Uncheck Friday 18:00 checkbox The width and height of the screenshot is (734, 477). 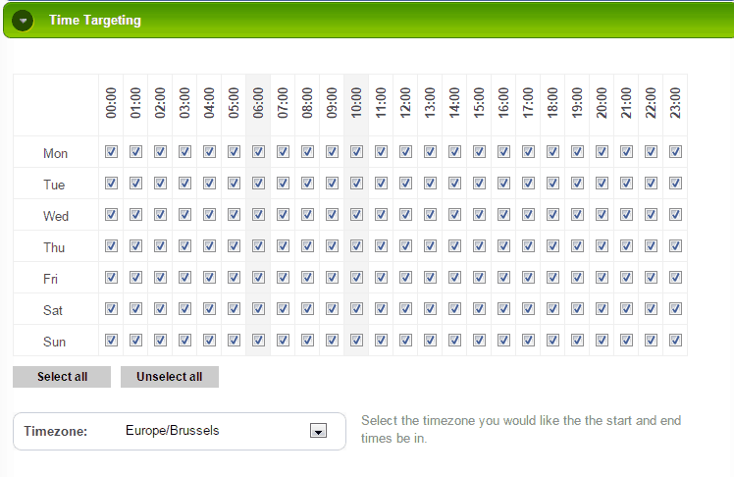(552, 277)
